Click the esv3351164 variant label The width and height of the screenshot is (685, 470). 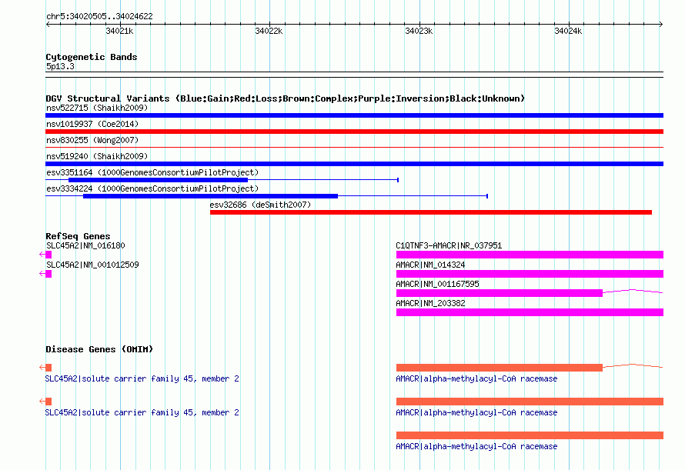coord(152,172)
